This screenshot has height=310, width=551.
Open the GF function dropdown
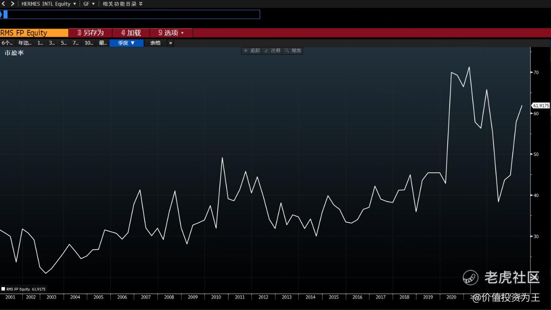point(89,4)
